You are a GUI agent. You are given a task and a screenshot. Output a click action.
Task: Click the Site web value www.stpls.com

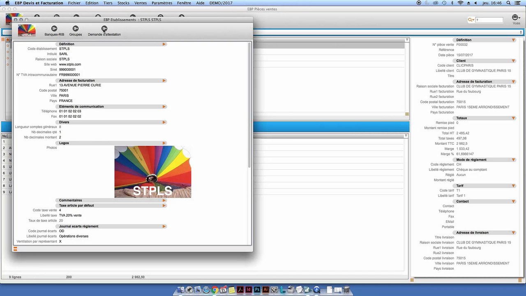tap(70, 65)
